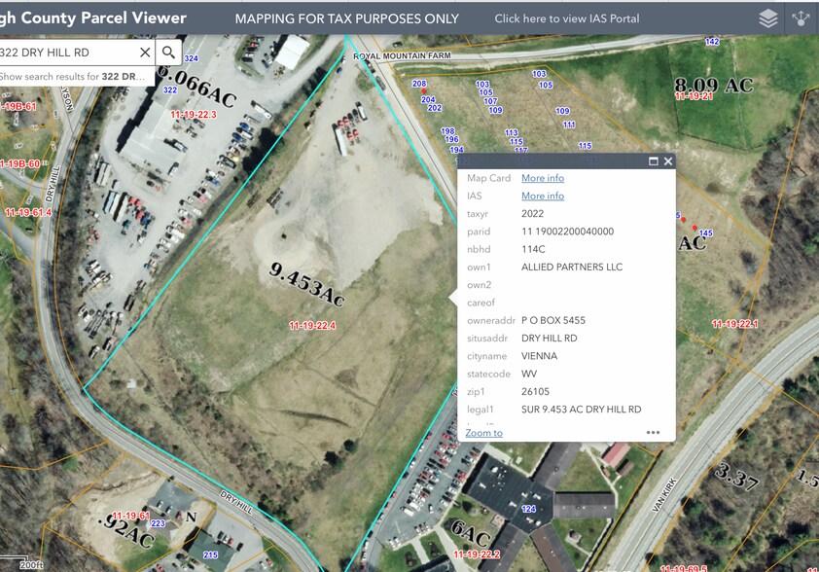Click parcel ID 11-19-22.4 on map
Viewport: 819px width, 572px height.
click(312, 325)
